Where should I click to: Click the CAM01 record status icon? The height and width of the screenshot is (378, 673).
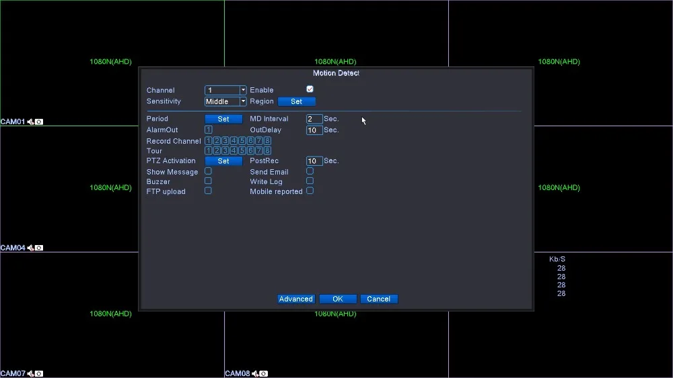point(39,122)
